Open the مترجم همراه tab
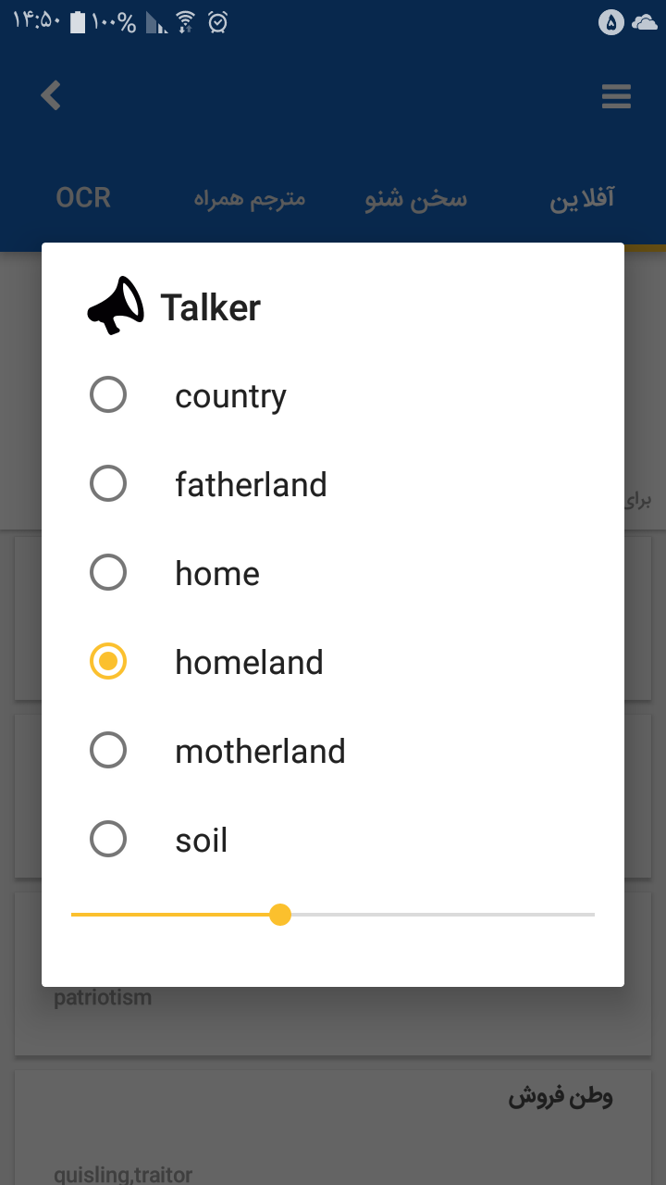Image resolution: width=666 pixels, height=1185 pixels. tap(250, 198)
